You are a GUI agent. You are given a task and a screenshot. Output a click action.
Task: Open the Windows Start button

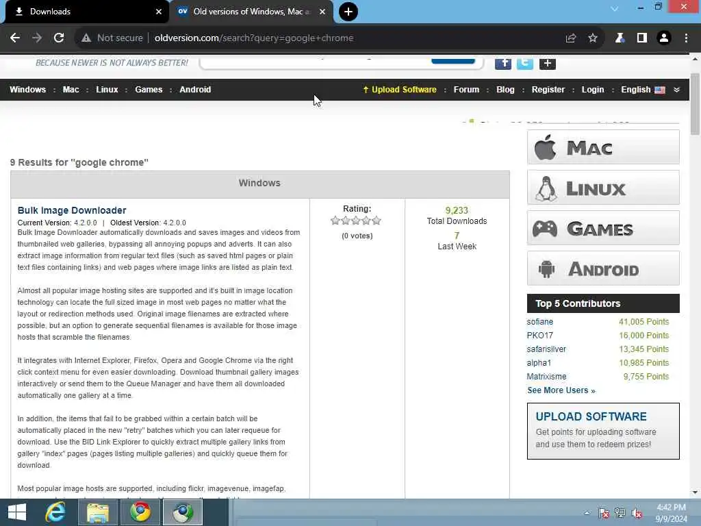(17, 512)
